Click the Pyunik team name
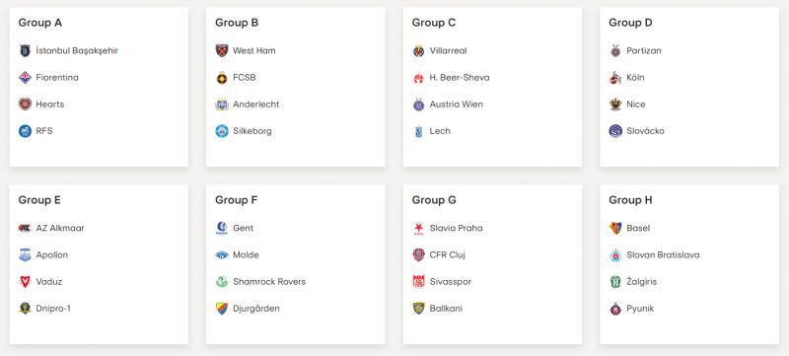This screenshot has height=356, width=789. tap(640, 309)
